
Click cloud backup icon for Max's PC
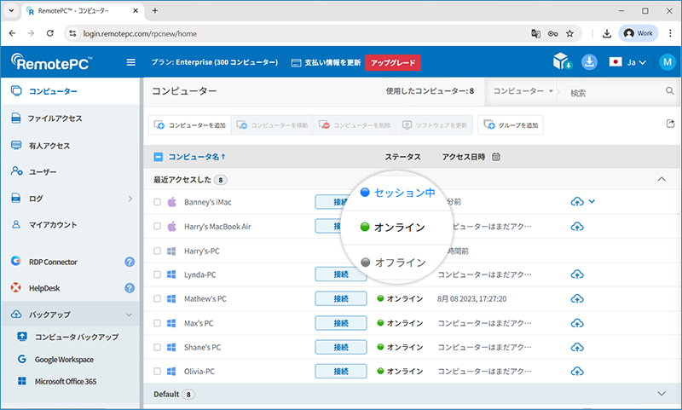(x=577, y=323)
